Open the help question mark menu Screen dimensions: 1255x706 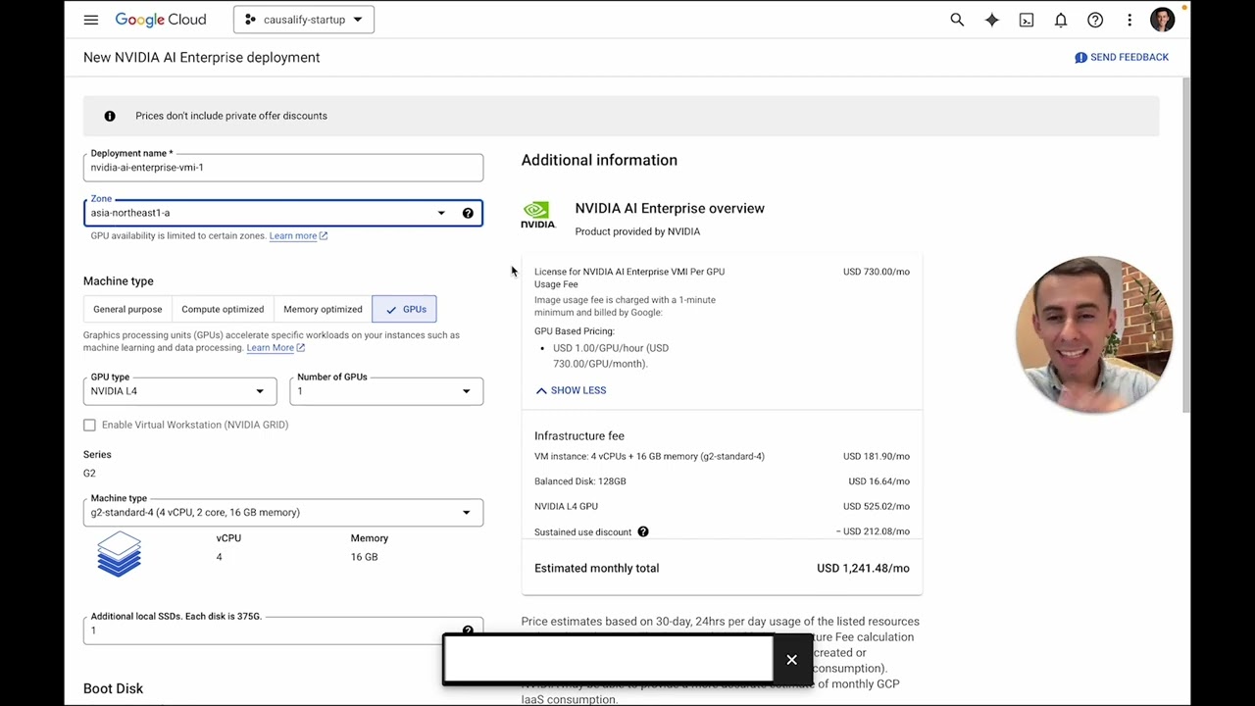pyautogui.click(x=1095, y=20)
